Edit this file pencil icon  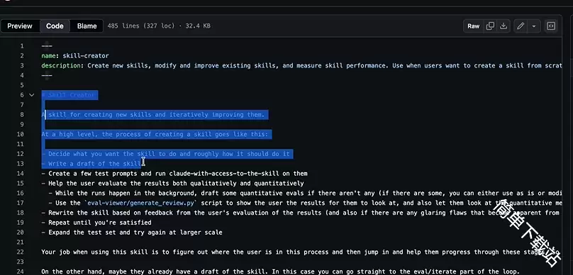(521, 26)
